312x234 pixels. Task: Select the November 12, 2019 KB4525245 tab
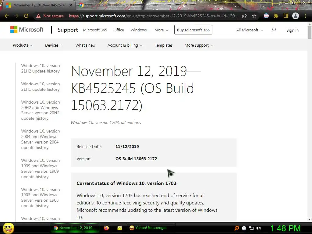pos(39,5)
